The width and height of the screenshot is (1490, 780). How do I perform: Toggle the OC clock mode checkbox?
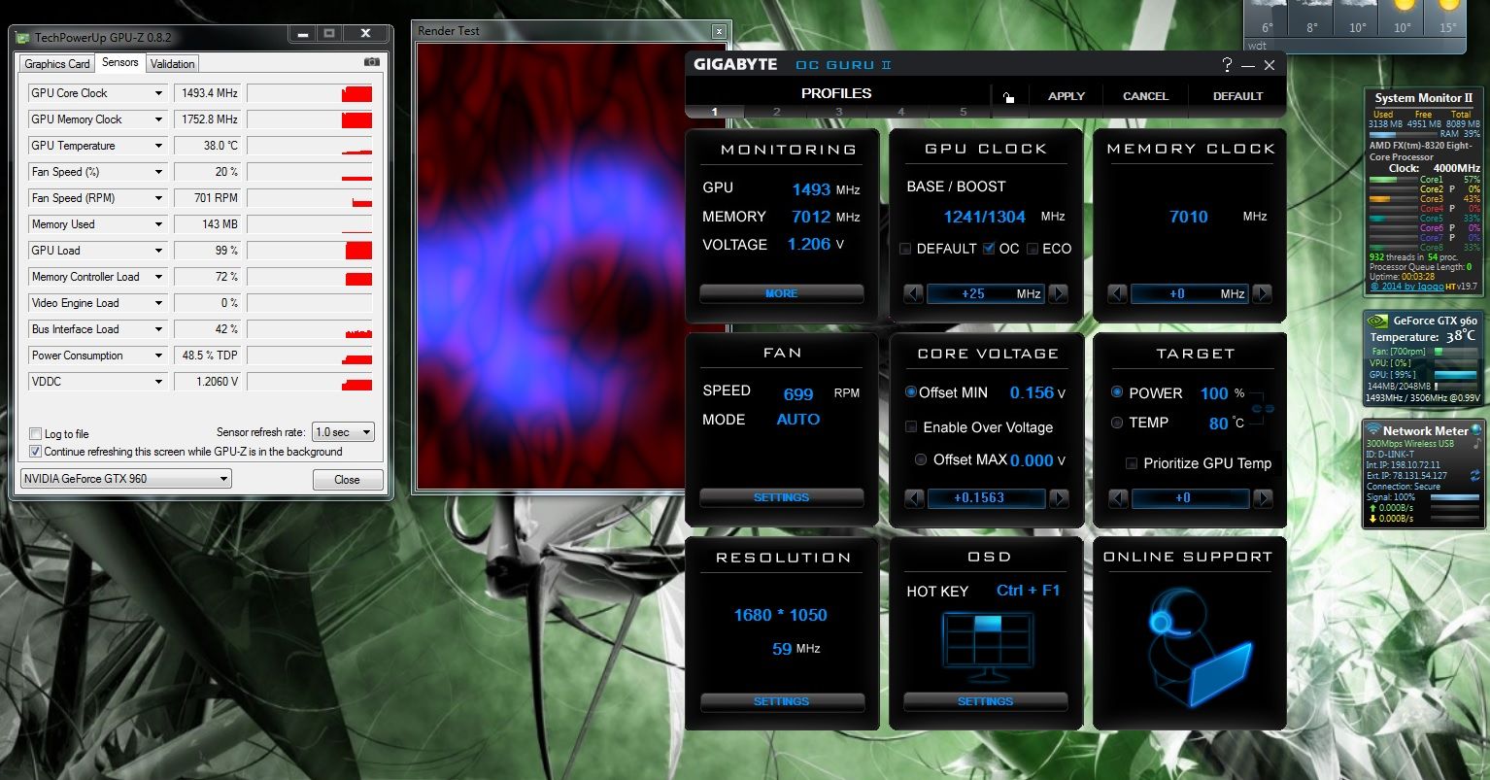[988, 249]
